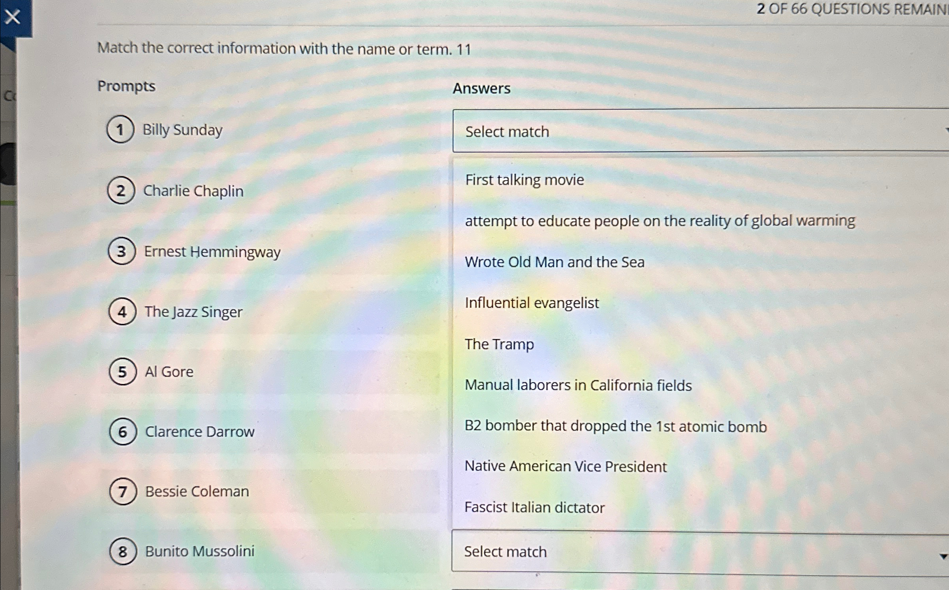
Task: Select 'Manual laborers in California fields'
Action: pos(578,385)
